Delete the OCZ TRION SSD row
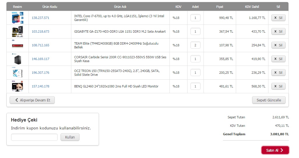The height and width of the screenshot is (158, 299). click(x=278, y=73)
